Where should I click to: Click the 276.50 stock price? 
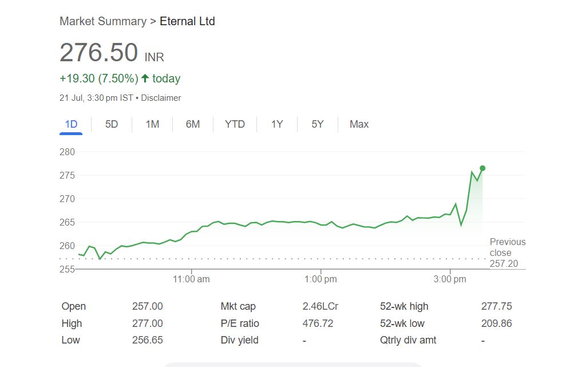click(x=99, y=53)
